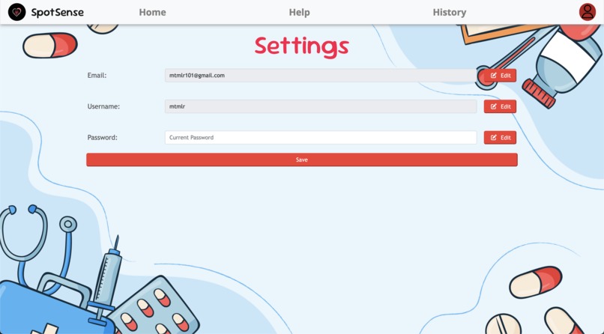
Task: Open the Help menu item
Action: click(x=299, y=12)
